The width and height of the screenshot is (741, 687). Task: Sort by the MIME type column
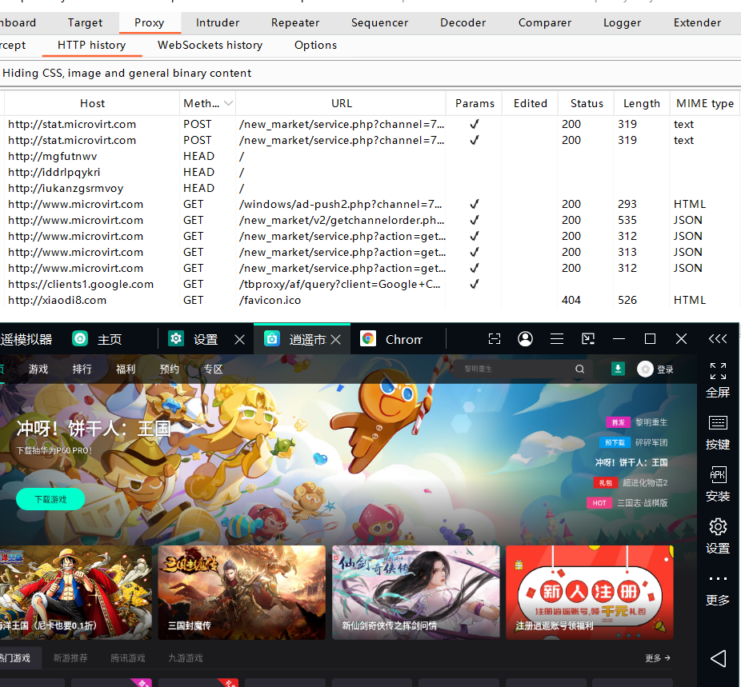[x=705, y=103]
